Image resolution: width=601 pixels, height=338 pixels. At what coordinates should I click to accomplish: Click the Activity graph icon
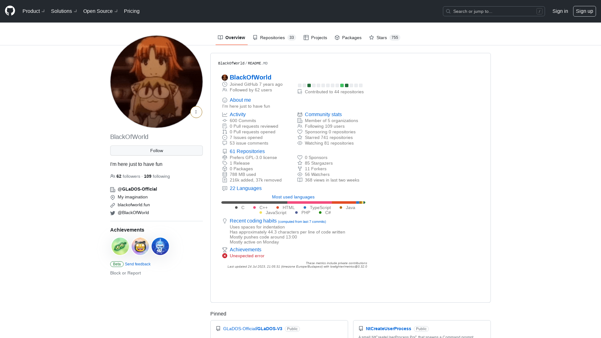[225, 115]
